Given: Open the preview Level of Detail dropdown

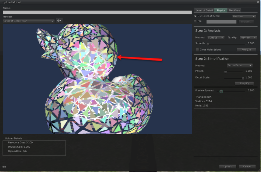Looking at the screenshot, I should tap(28, 21).
